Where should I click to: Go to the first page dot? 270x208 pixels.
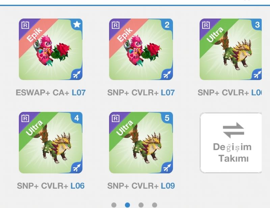point(114,205)
